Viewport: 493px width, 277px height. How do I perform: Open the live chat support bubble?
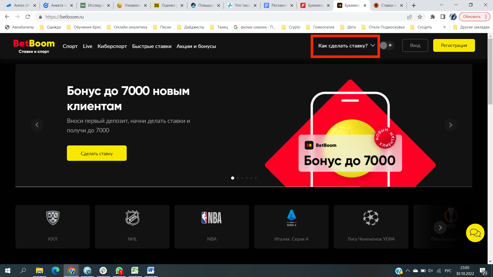pos(475,233)
